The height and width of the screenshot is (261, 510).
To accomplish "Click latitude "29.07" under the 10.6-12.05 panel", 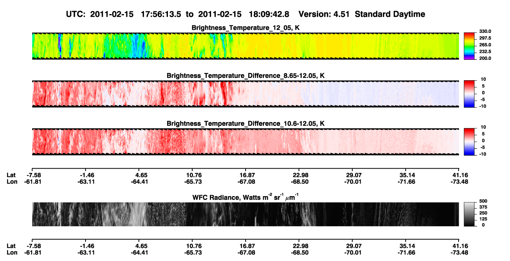I will point(353,175).
